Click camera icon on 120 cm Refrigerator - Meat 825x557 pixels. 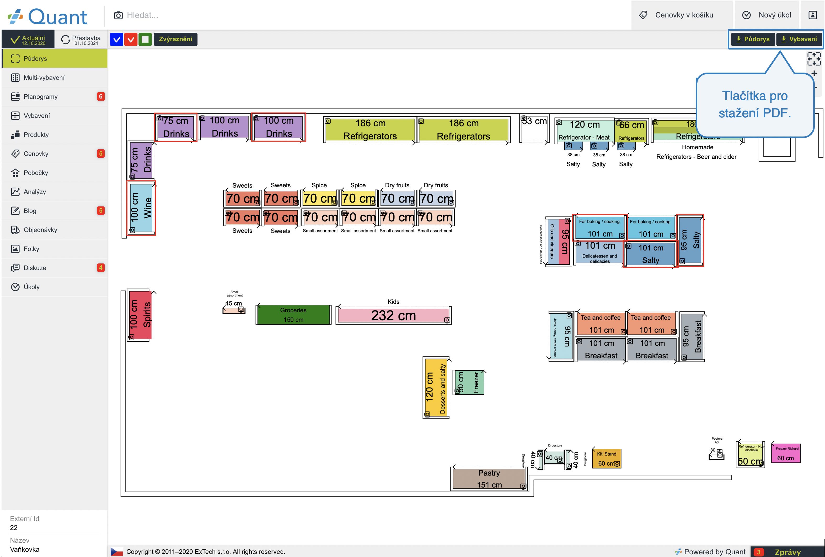click(x=559, y=123)
